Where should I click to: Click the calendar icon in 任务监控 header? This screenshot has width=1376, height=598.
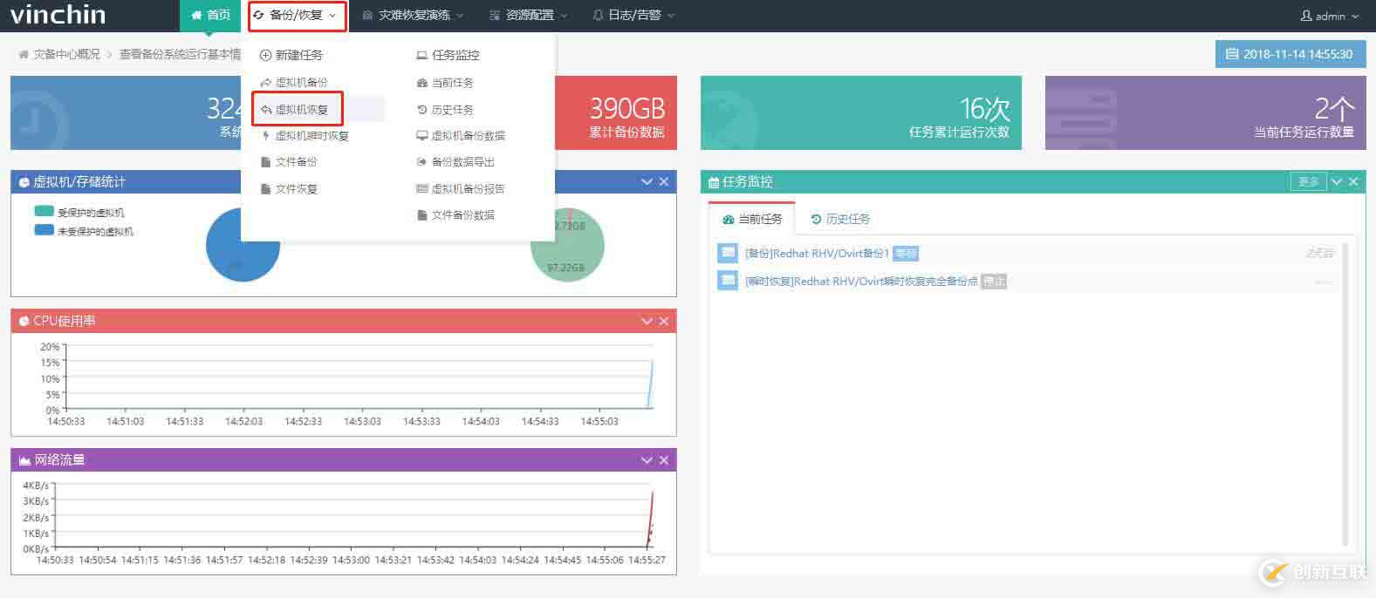[714, 182]
